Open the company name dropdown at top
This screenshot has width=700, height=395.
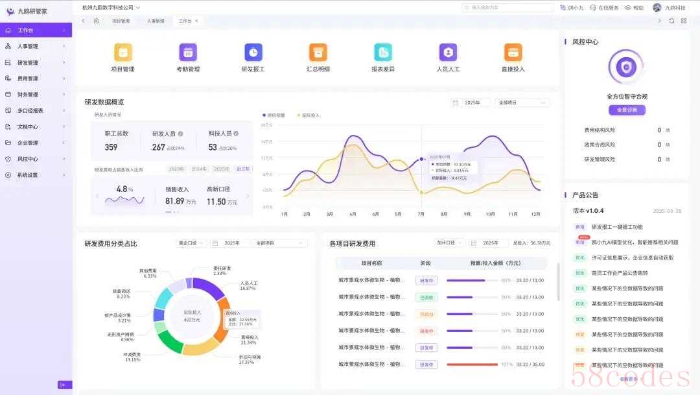pos(111,7)
